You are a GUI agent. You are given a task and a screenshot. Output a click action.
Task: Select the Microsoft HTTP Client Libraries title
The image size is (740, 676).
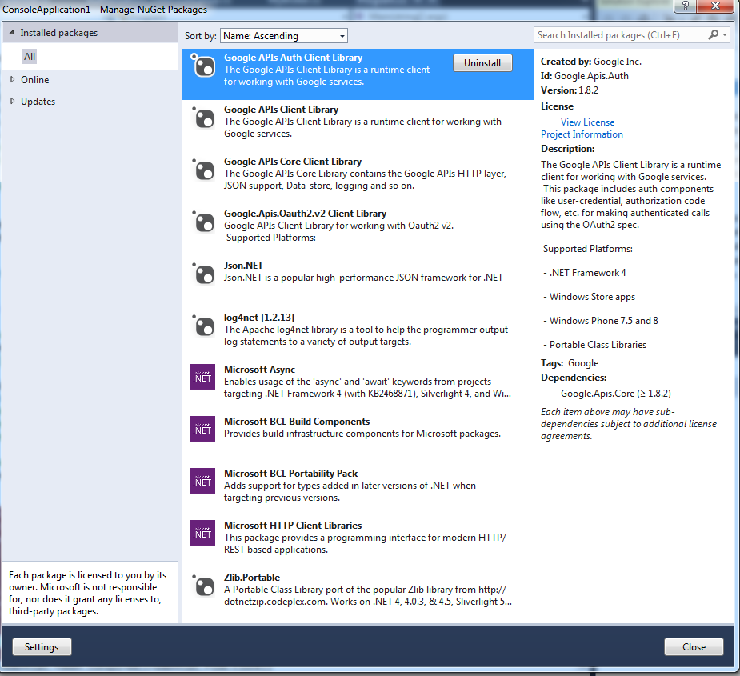293,525
